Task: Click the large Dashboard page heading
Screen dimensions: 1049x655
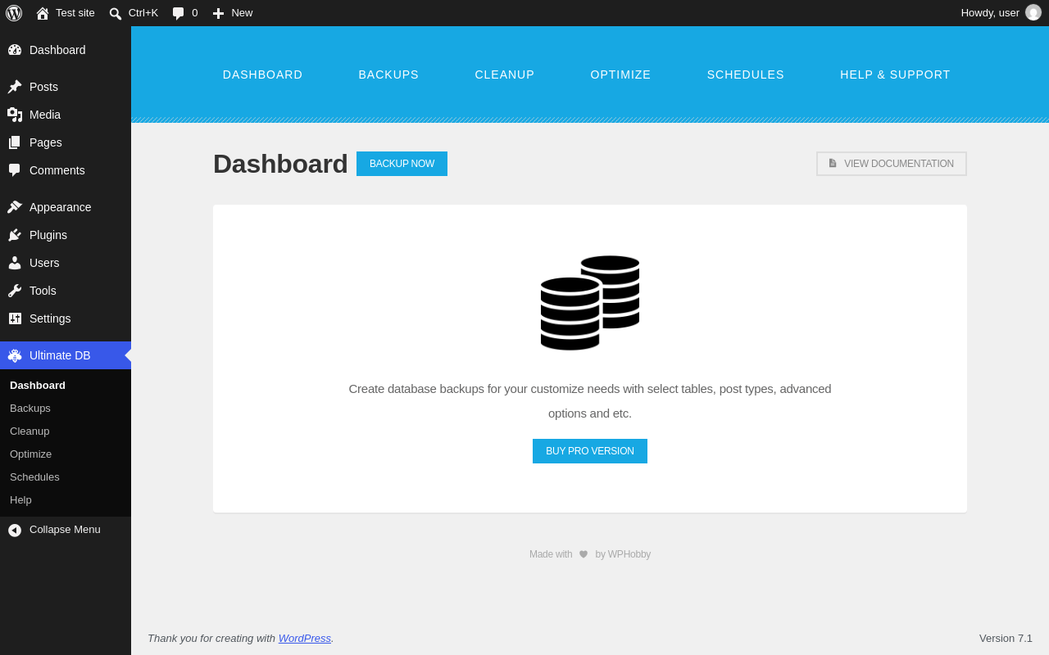Action: pyautogui.click(x=280, y=164)
